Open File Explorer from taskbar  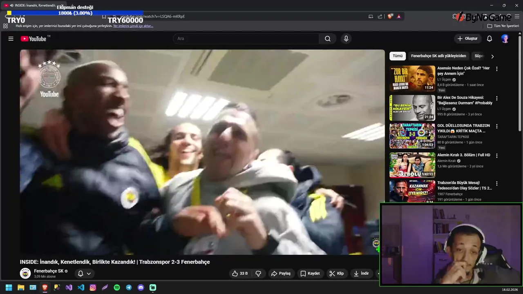pos(21,287)
